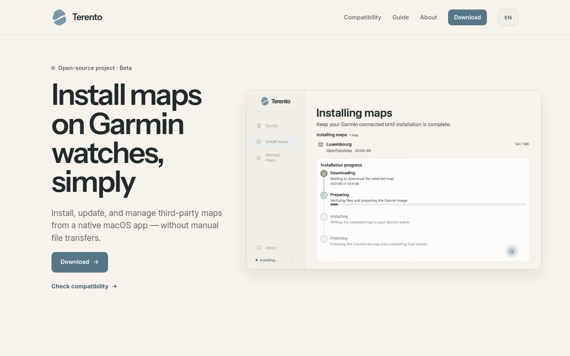Click the Terento logo in app preview sidebar

(276, 101)
